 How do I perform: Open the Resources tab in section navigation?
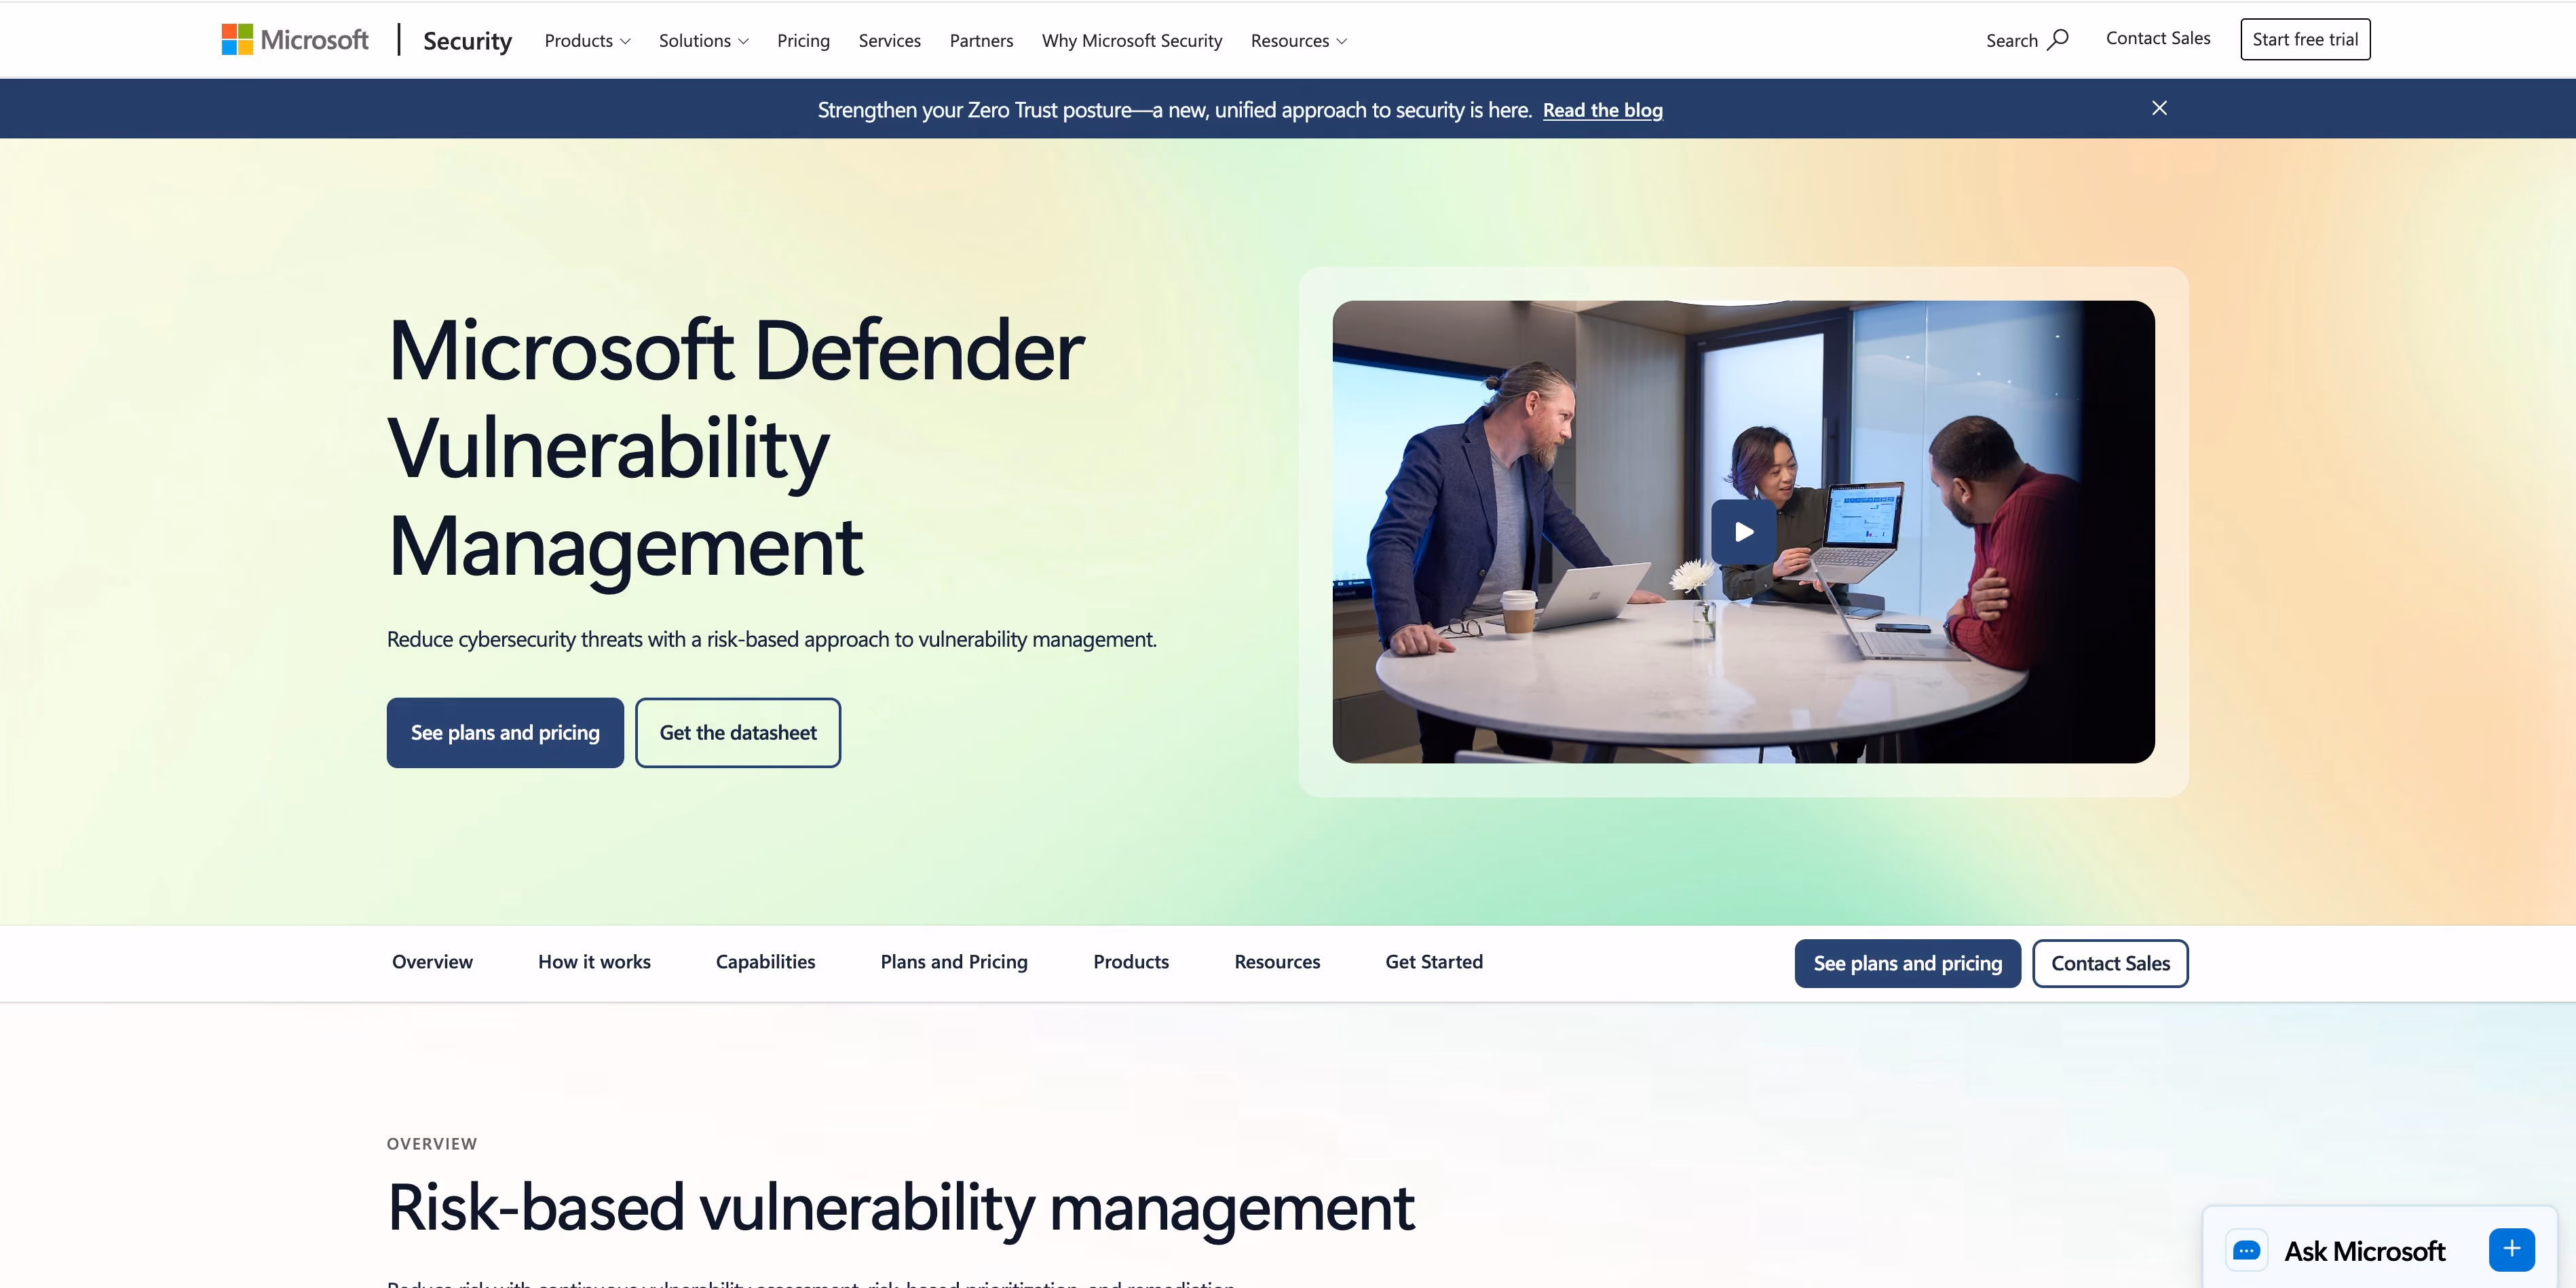pos(1277,962)
